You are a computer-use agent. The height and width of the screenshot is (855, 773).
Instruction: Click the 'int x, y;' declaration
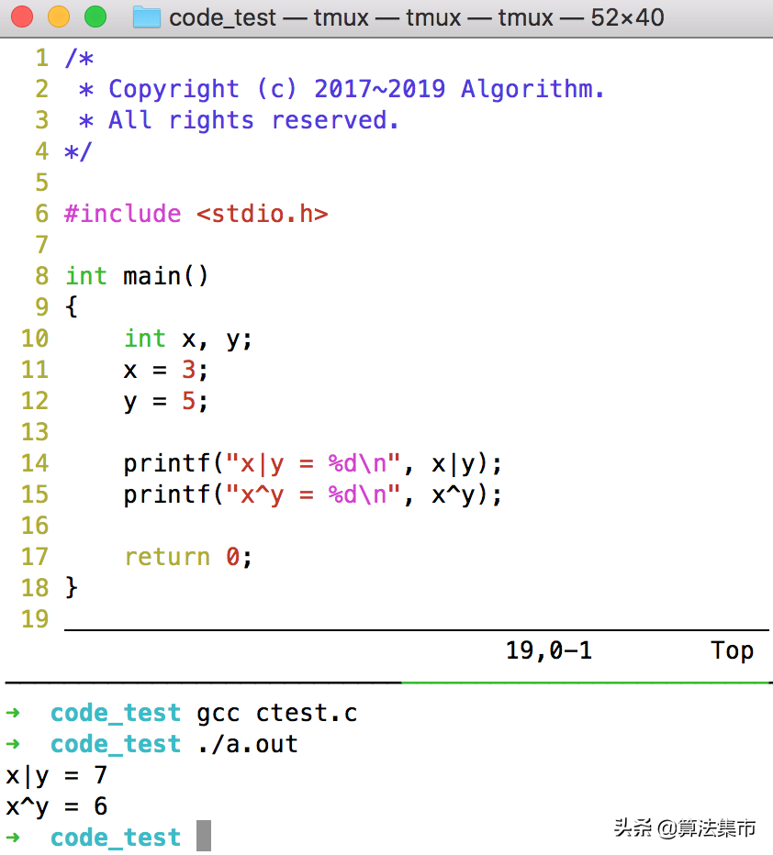point(188,339)
